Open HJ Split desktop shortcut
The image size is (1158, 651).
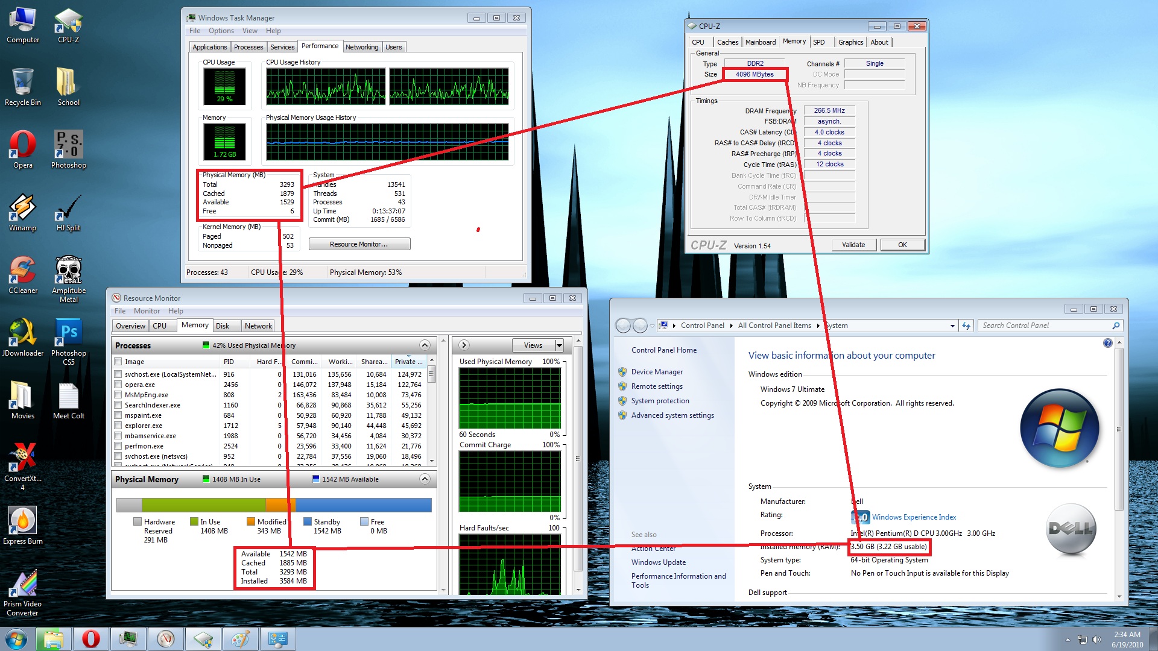(x=69, y=213)
